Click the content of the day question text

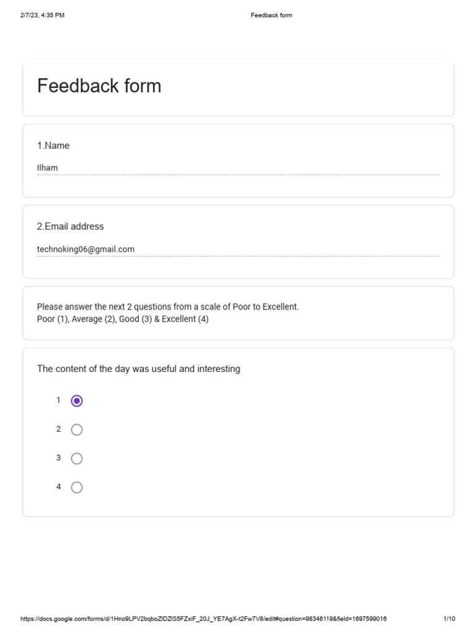tap(139, 369)
